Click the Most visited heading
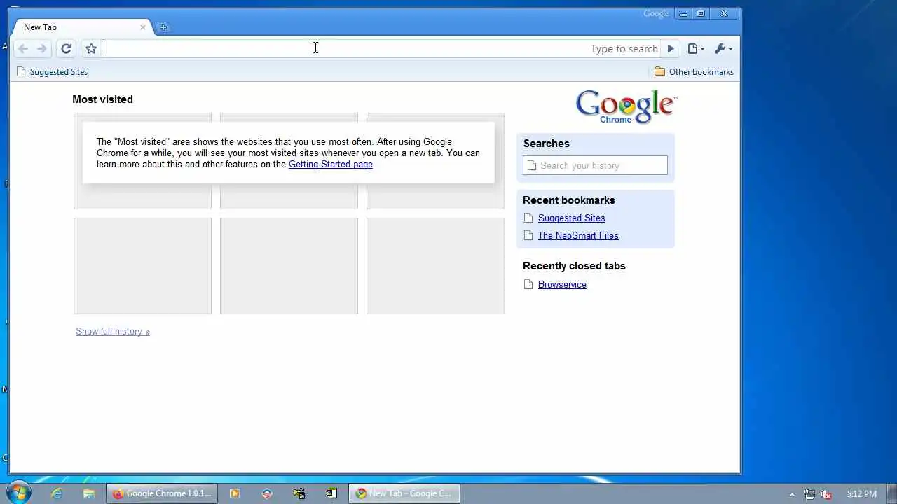The height and width of the screenshot is (504, 897). tap(102, 99)
